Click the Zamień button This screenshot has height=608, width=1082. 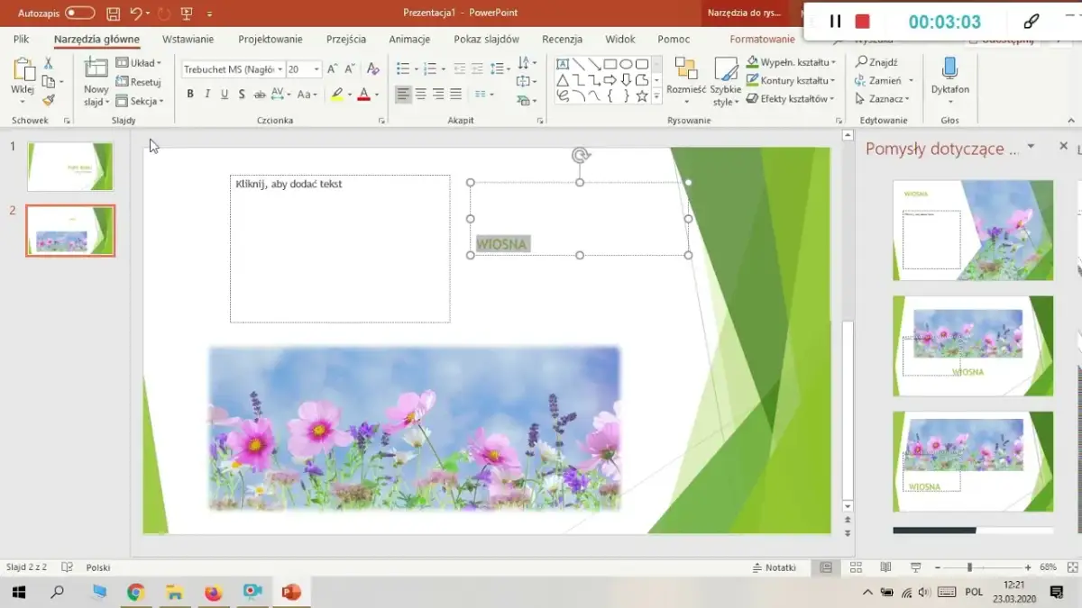(879, 79)
